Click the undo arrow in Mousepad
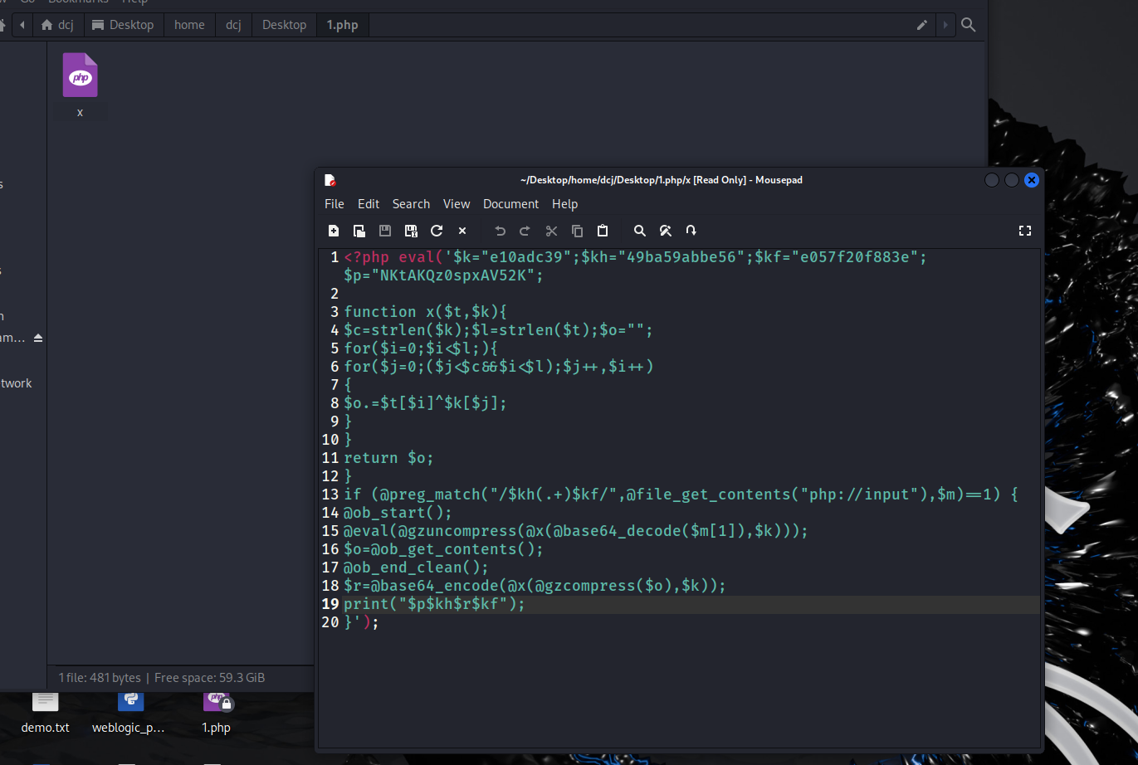 tap(500, 231)
